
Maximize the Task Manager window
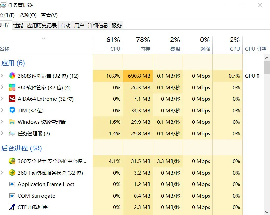[x=241, y=5]
